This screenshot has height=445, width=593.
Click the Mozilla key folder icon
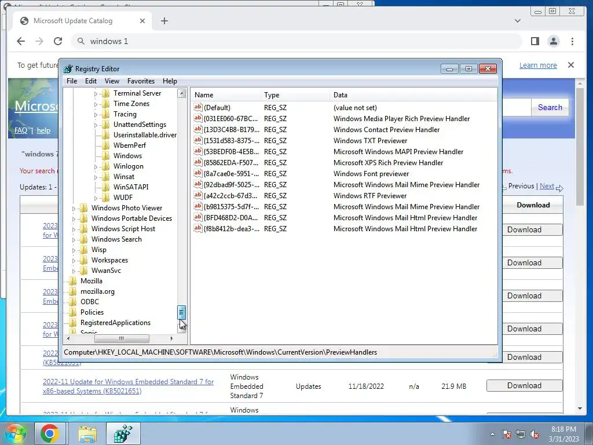[x=72, y=281]
